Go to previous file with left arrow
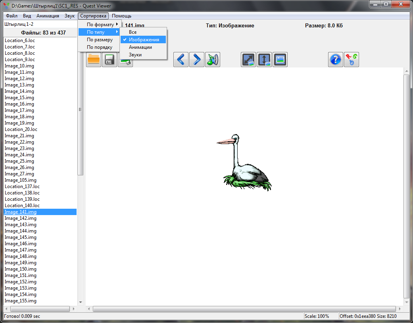Screen dimensions: 413x323 click(x=181, y=60)
